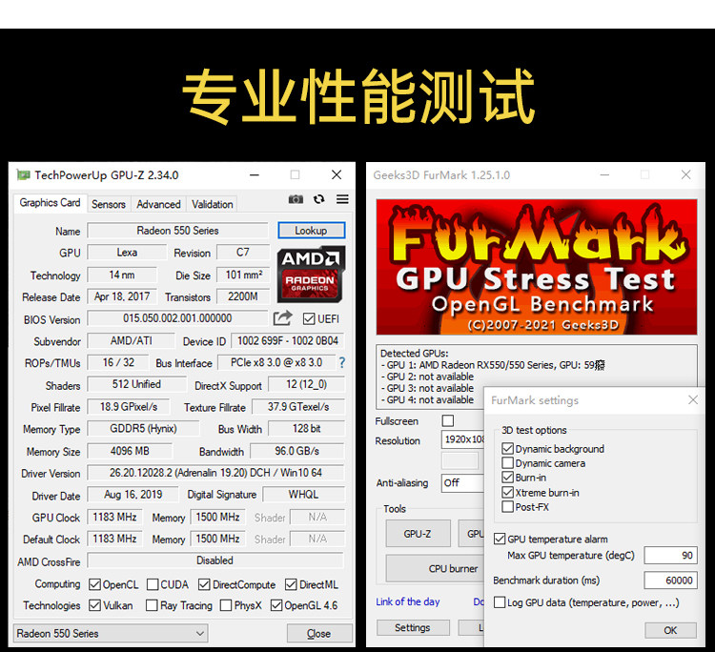Click the FurMark Settings button
Image resolution: width=715 pixels, height=652 pixels.
(413, 627)
